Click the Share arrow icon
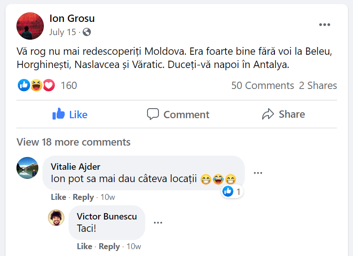The height and width of the screenshot is (256, 353). 268,114
